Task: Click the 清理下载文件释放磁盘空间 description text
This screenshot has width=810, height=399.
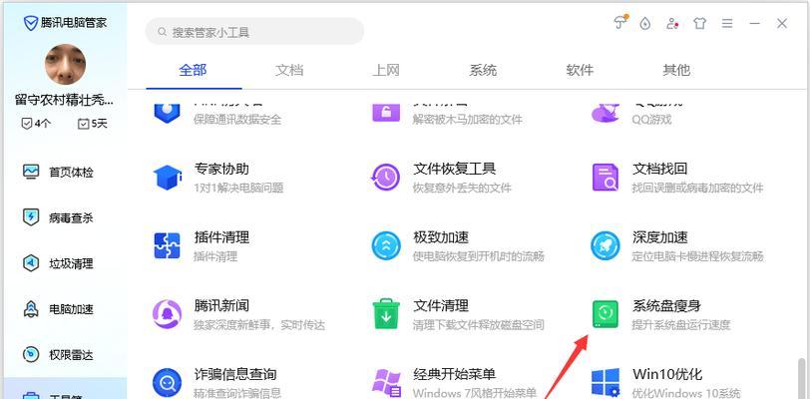Action: [x=479, y=325]
